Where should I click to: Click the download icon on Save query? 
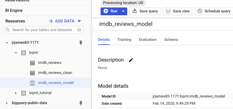[x=135, y=11]
